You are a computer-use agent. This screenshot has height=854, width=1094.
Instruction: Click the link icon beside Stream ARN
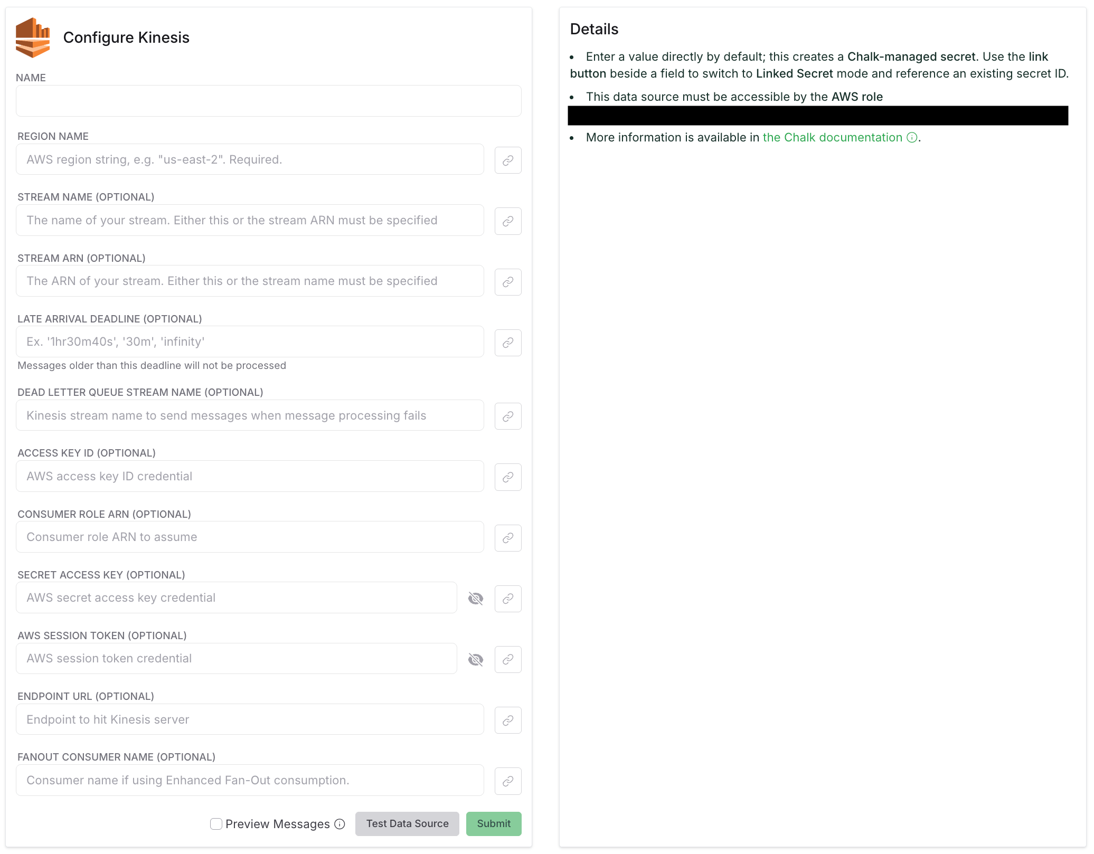coord(507,281)
